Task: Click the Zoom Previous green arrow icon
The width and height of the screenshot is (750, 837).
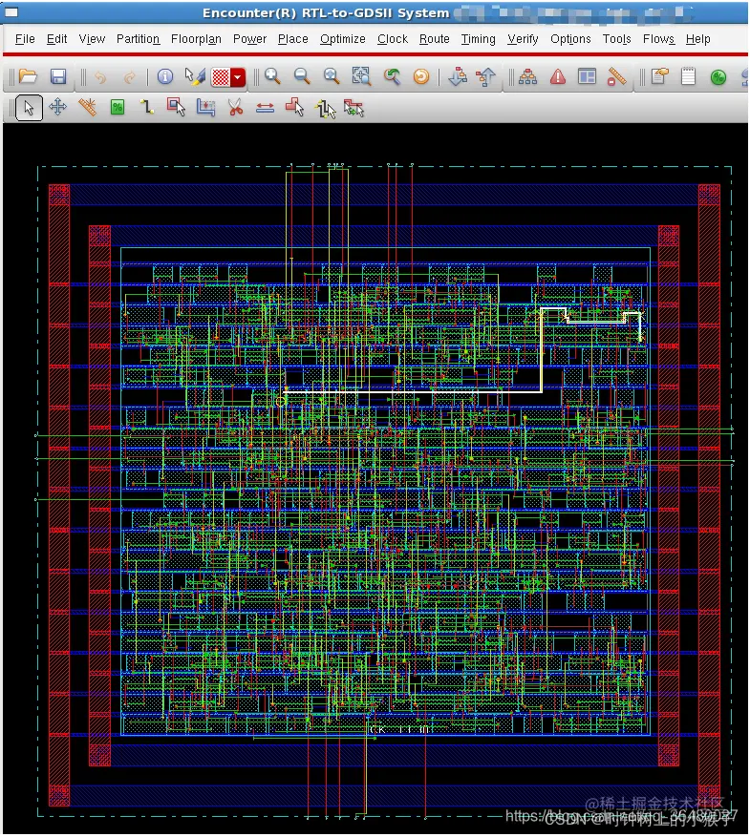Action: coord(392,77)
